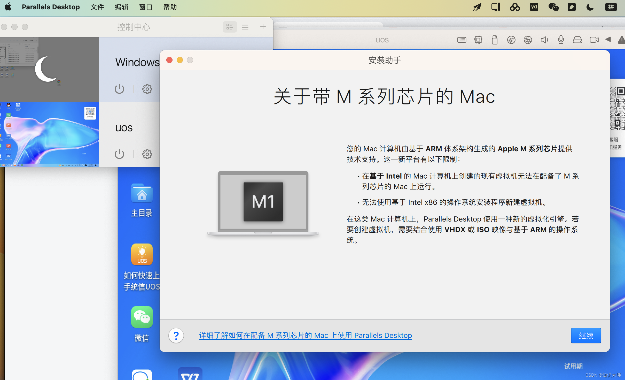Open WeChat 微信 in the UOS dock
This screenshot has width=625, height=380.
[x=142, y=317]
